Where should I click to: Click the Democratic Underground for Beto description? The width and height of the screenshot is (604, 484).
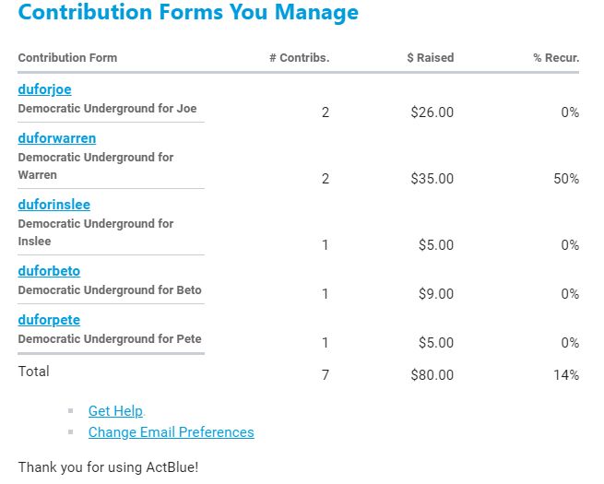tap(110, 290)
